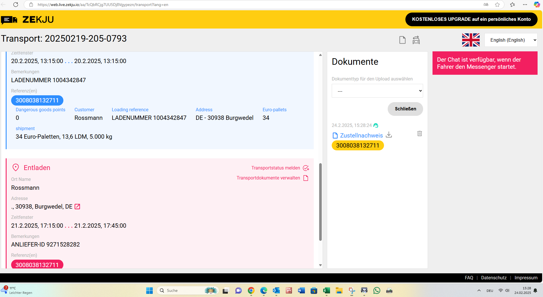The width and height of the screenshot is (543, 297).
Task: Click the DE - 30938 Burgwedel address value
Action: pos(224,118)
